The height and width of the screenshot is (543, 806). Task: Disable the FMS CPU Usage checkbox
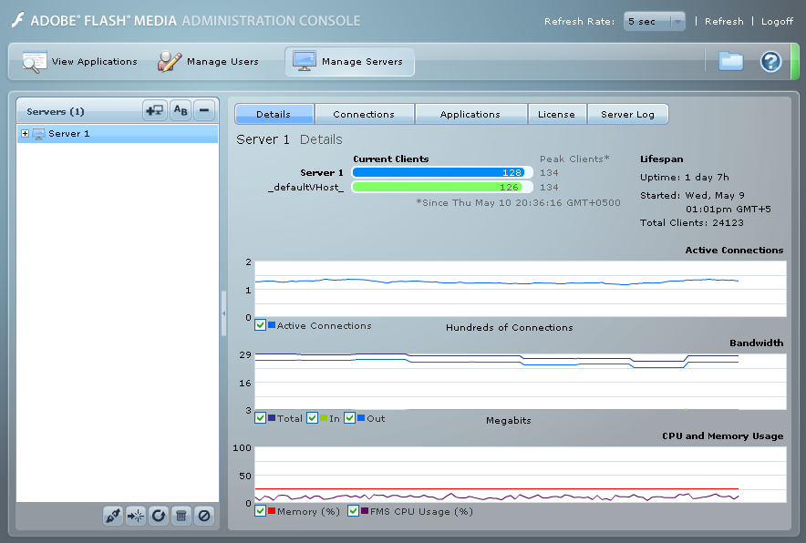(x=354, y=511)
